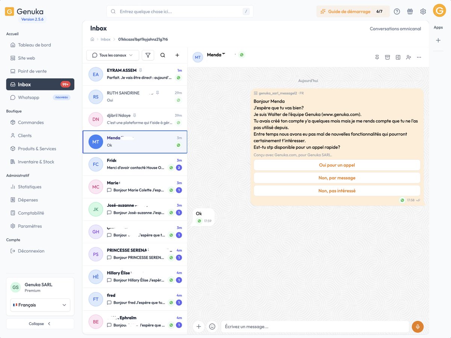Open settings gear in top bar
This screenshot has width=451, height=338.
pos(423,11)
